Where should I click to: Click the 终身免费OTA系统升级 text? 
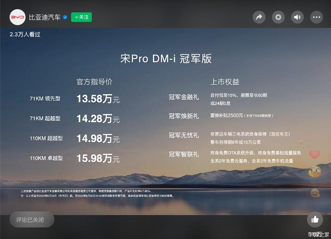[232, 153]
